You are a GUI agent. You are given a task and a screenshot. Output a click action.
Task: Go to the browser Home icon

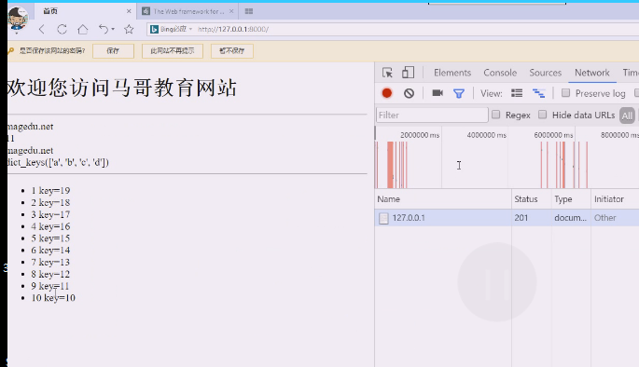tap(83, 29)
